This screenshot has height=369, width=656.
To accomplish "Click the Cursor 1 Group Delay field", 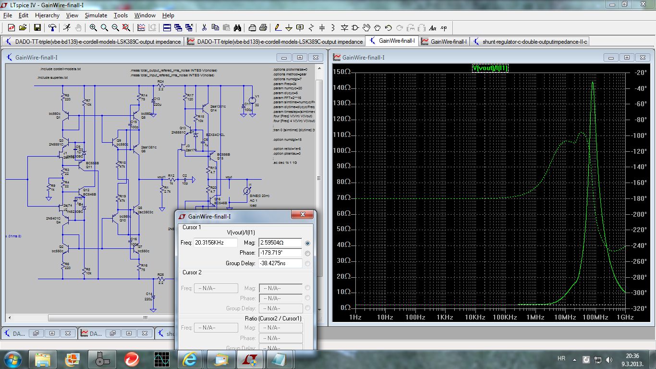I will click(280, 263).
